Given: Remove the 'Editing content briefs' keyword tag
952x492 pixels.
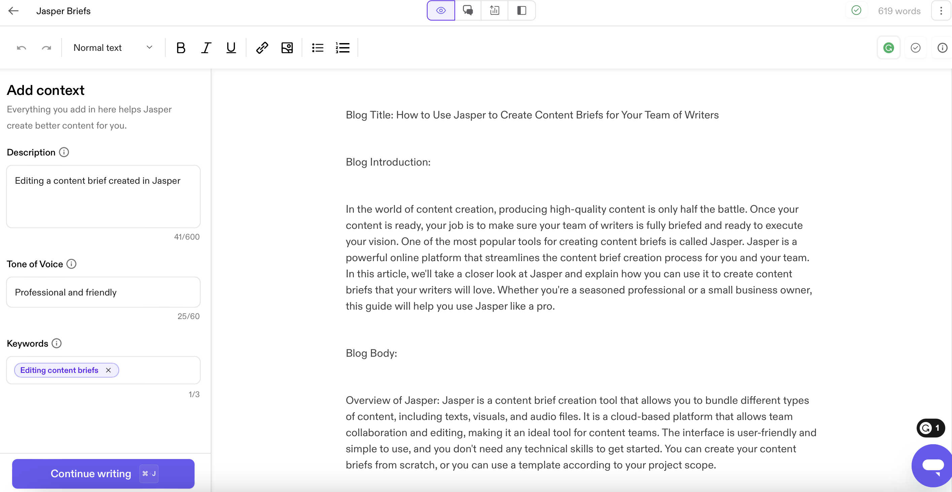Looking at the screenshot, I should click(x=108, y=370).
